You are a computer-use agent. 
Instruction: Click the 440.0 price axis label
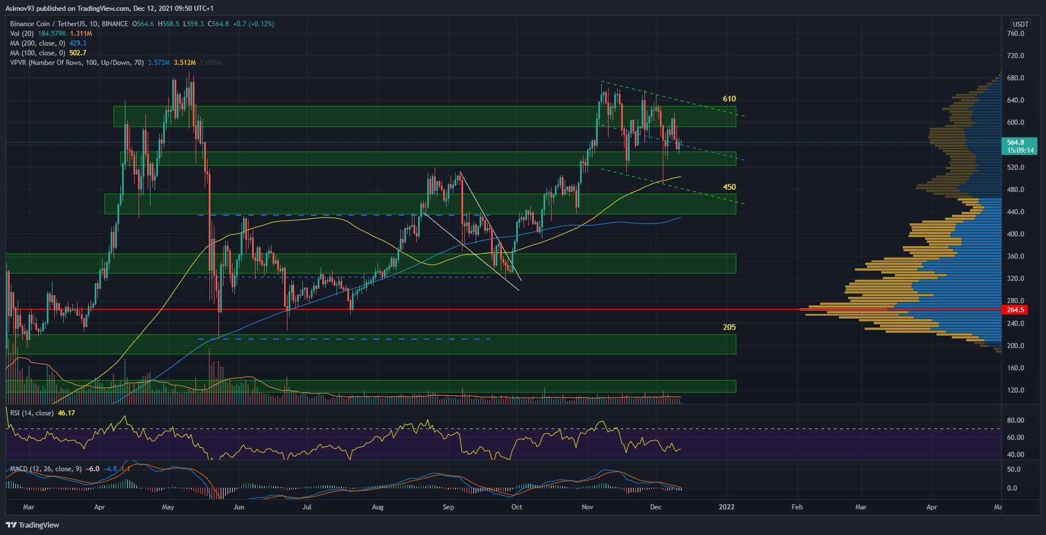click(1016, 212)
